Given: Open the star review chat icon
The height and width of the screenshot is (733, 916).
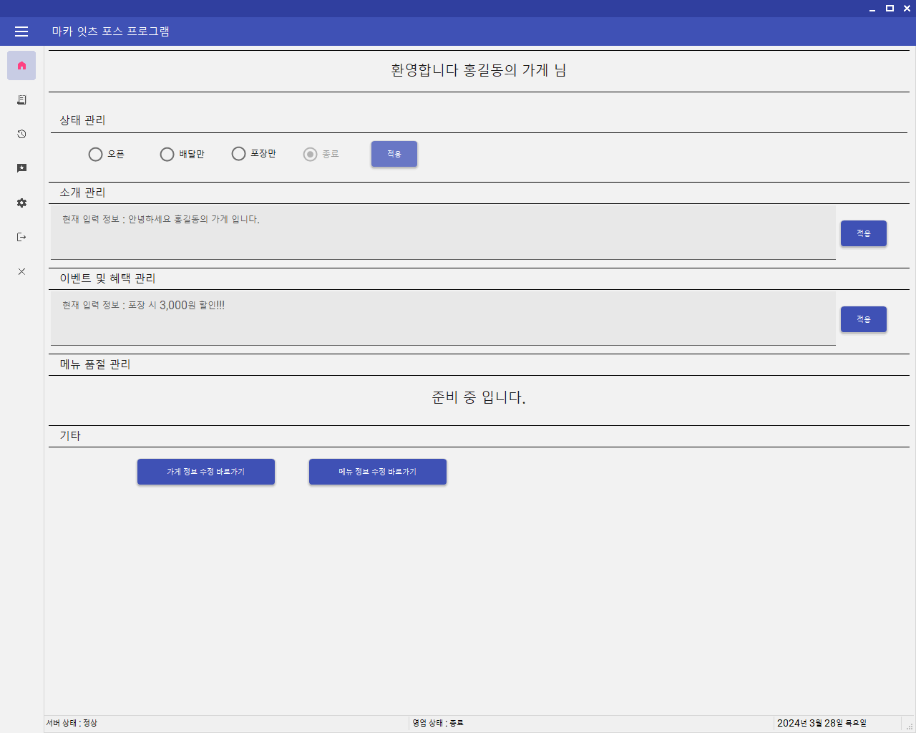Looking at the screenshot, I should point(21,168).
